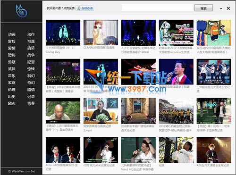
Task: Open the 在线咨询 online chat button
Action: pos(85,8)
